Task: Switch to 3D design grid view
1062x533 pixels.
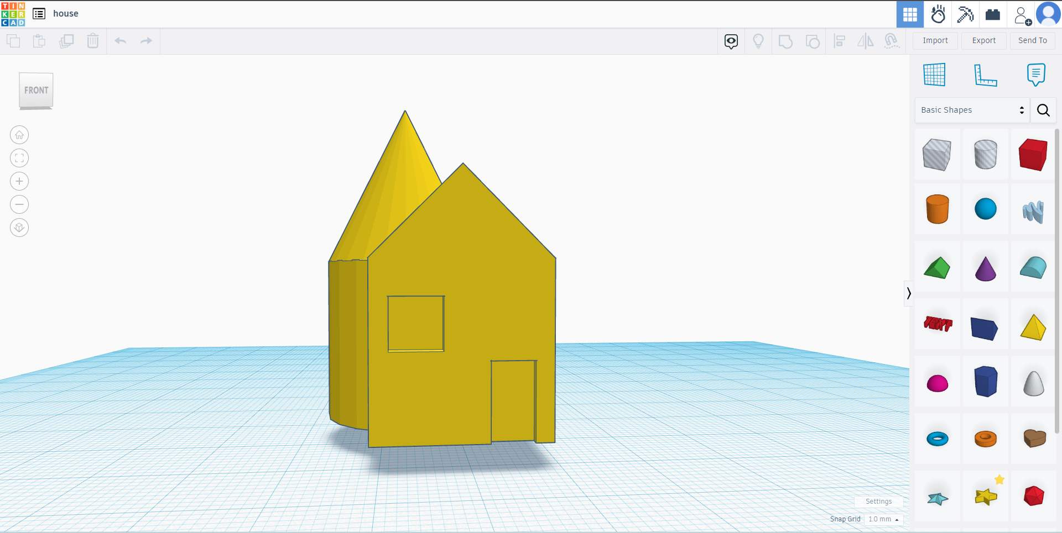Action: tap(910, 14)
